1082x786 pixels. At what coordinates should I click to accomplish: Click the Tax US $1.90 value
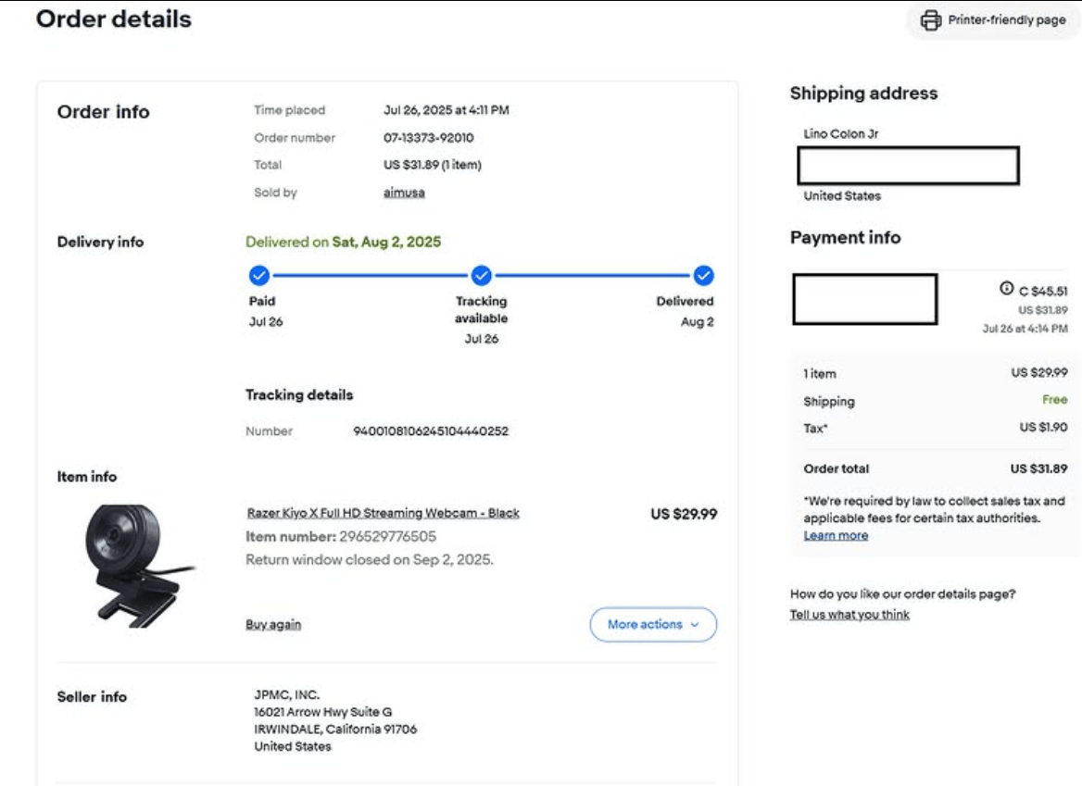[1043, 428]
